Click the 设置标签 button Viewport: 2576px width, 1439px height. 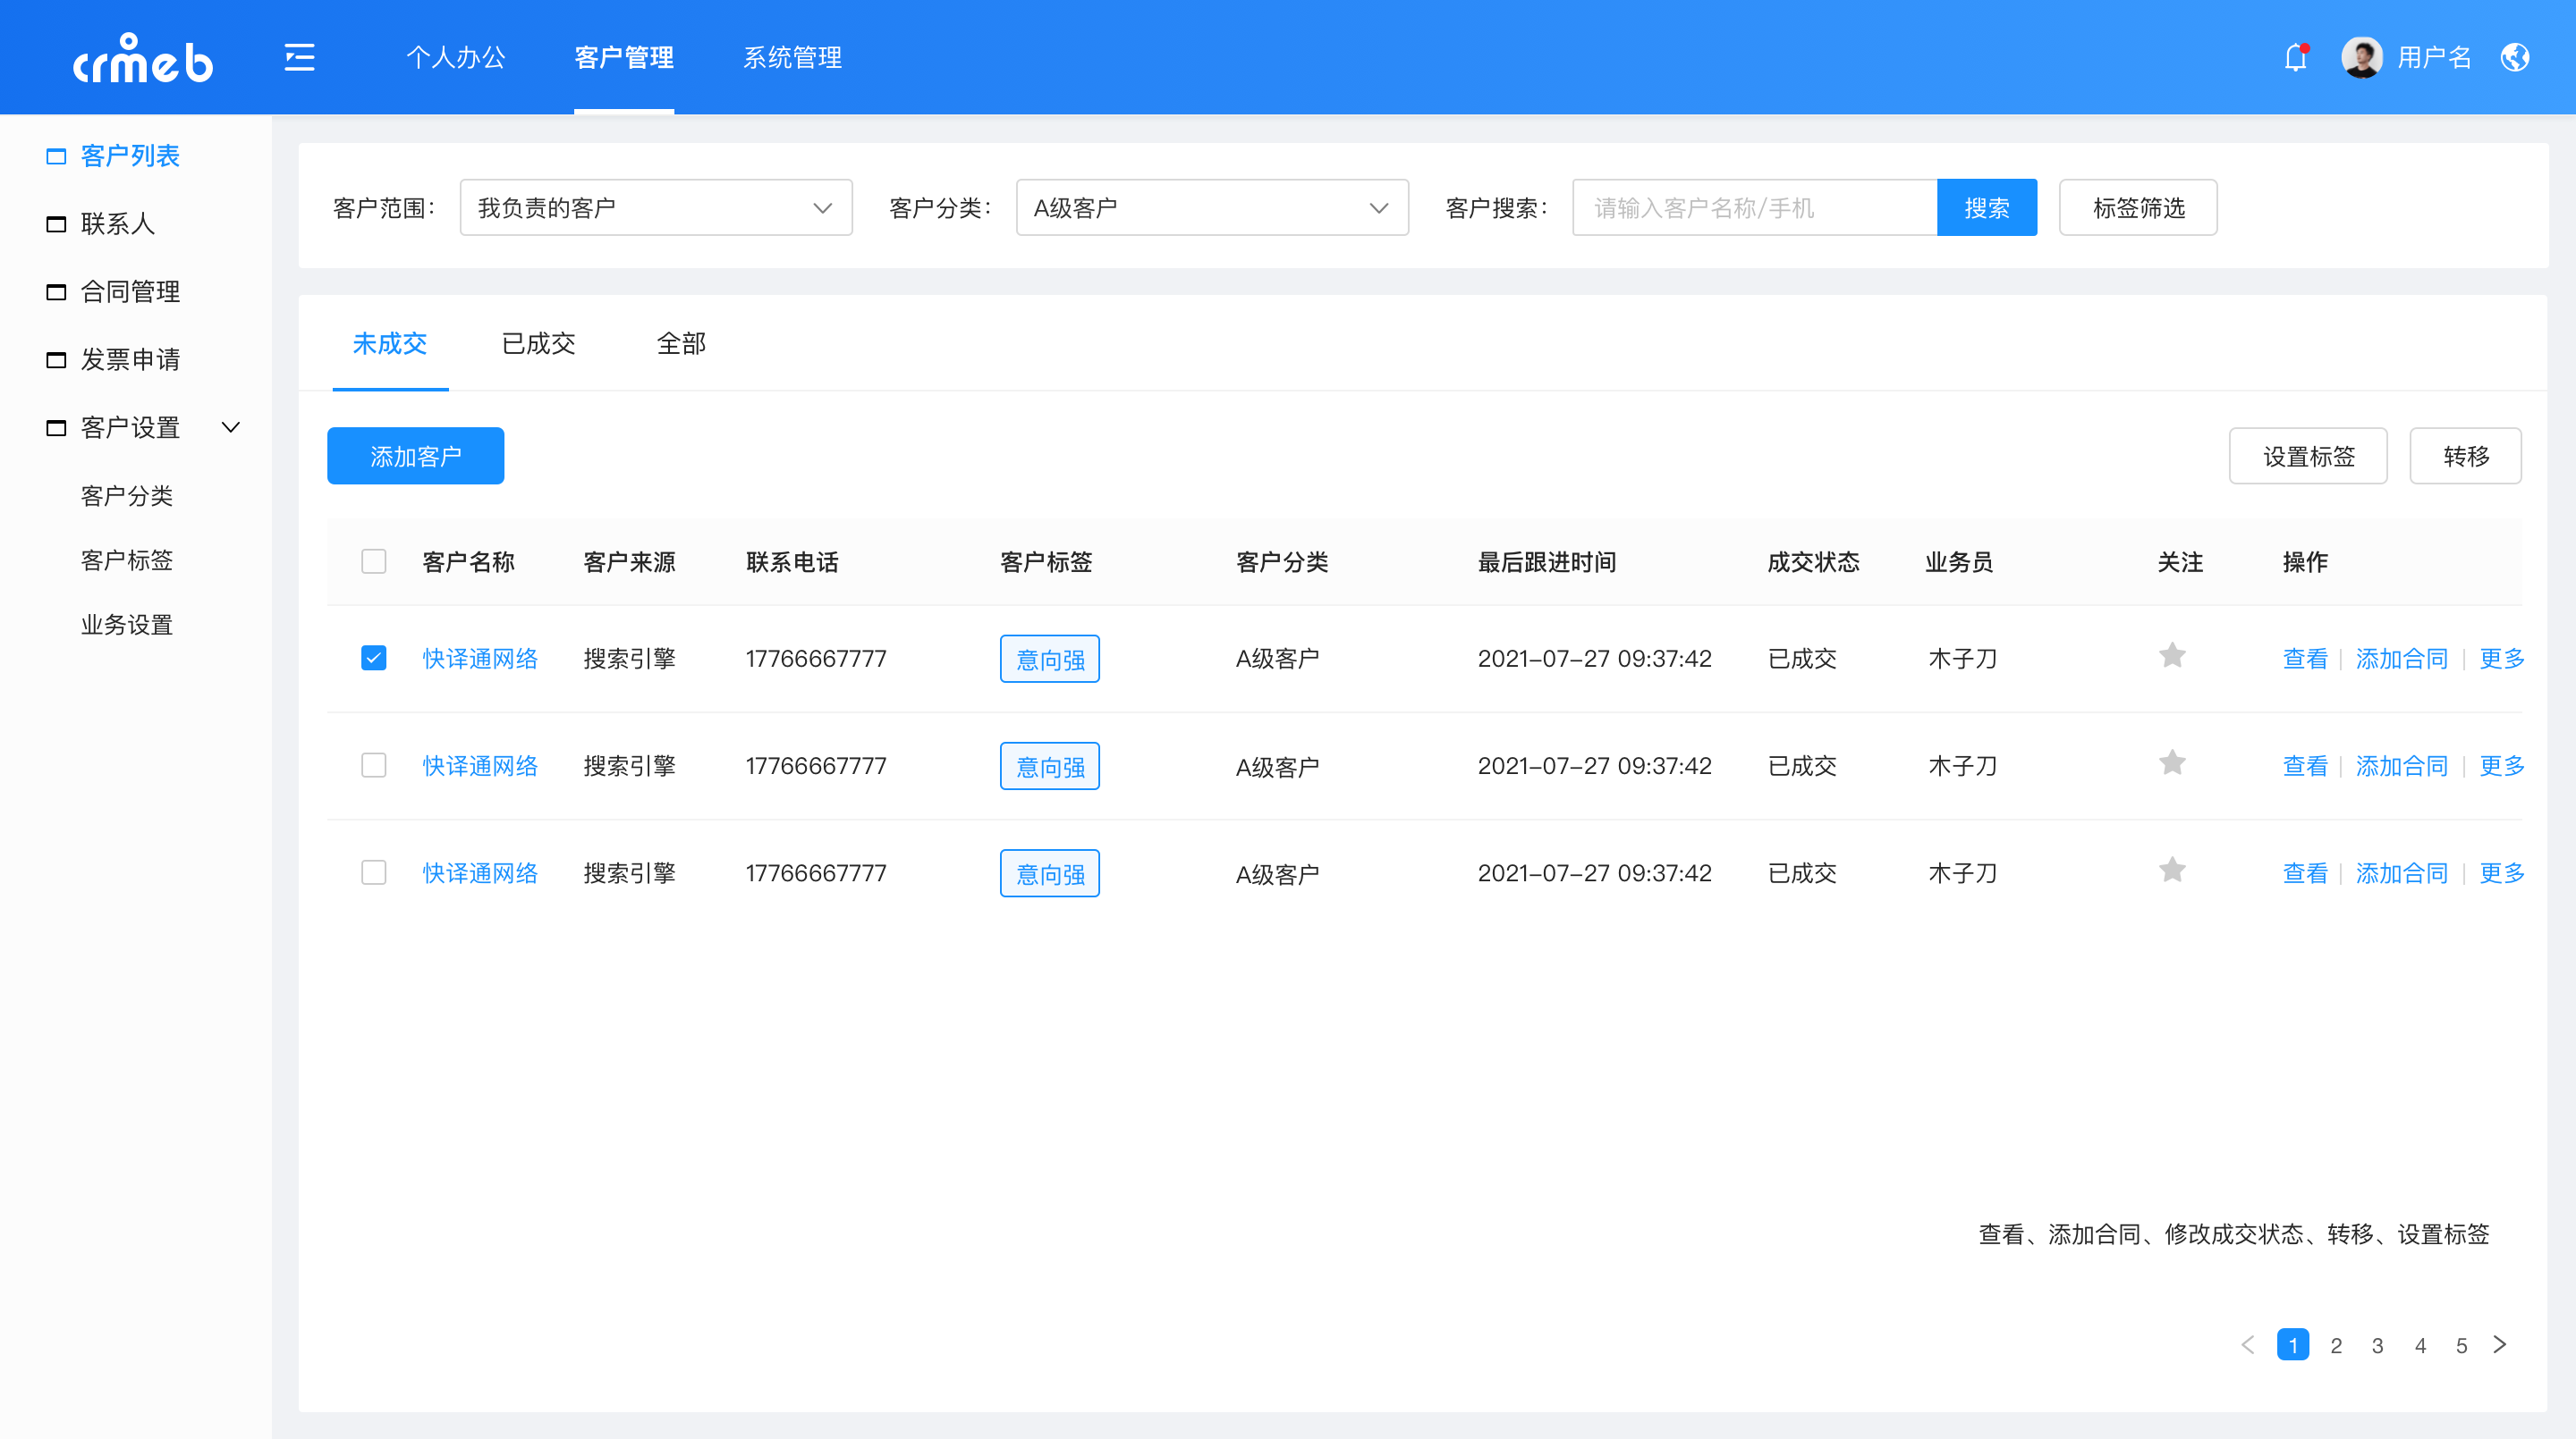pyautogui.click(x=2308, y=457)
